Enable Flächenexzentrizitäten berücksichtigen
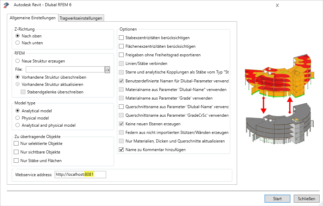 click(x=122, y=46)
